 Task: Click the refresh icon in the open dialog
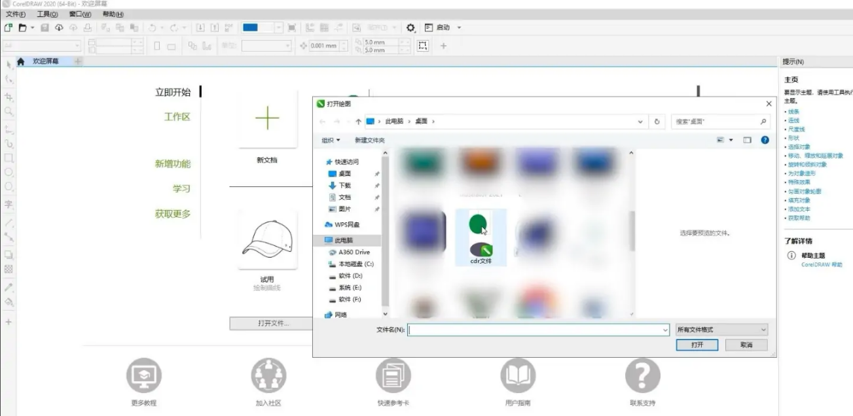[x=657, y=122]
